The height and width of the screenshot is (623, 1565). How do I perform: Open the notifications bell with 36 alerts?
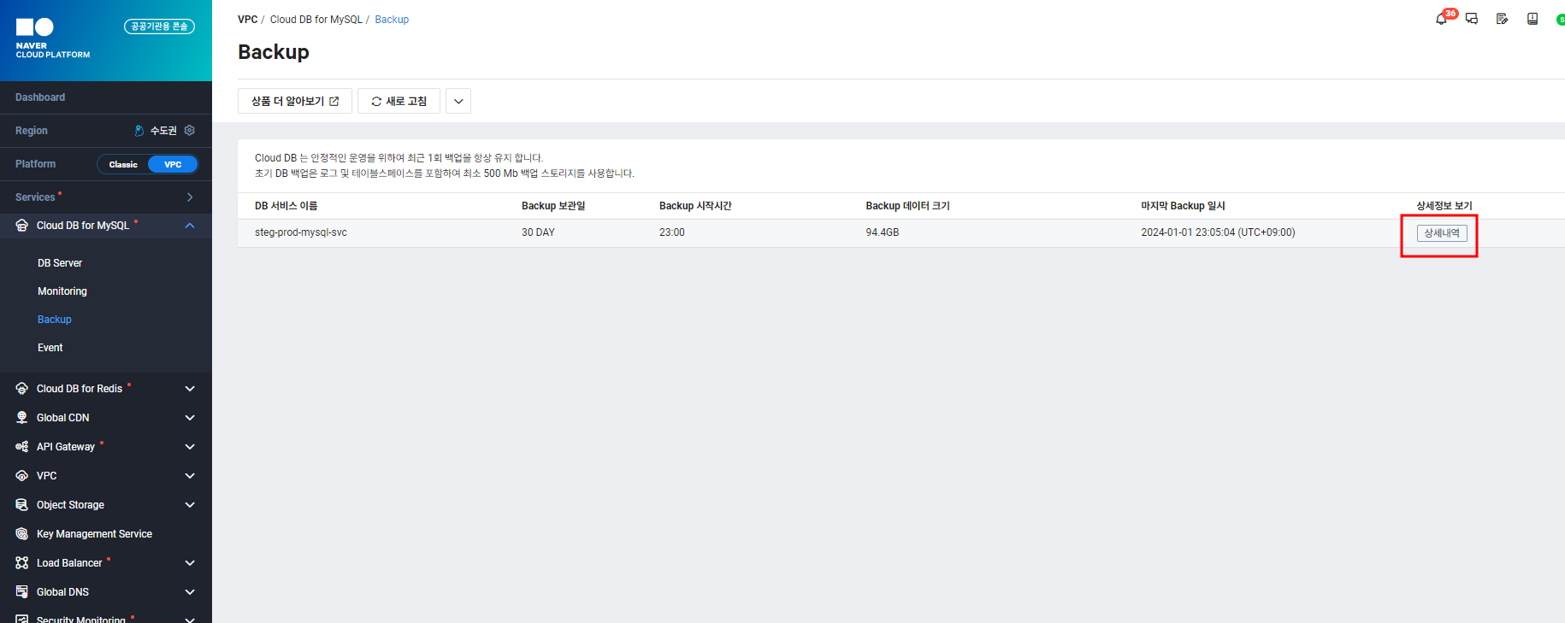(1442, 19)
